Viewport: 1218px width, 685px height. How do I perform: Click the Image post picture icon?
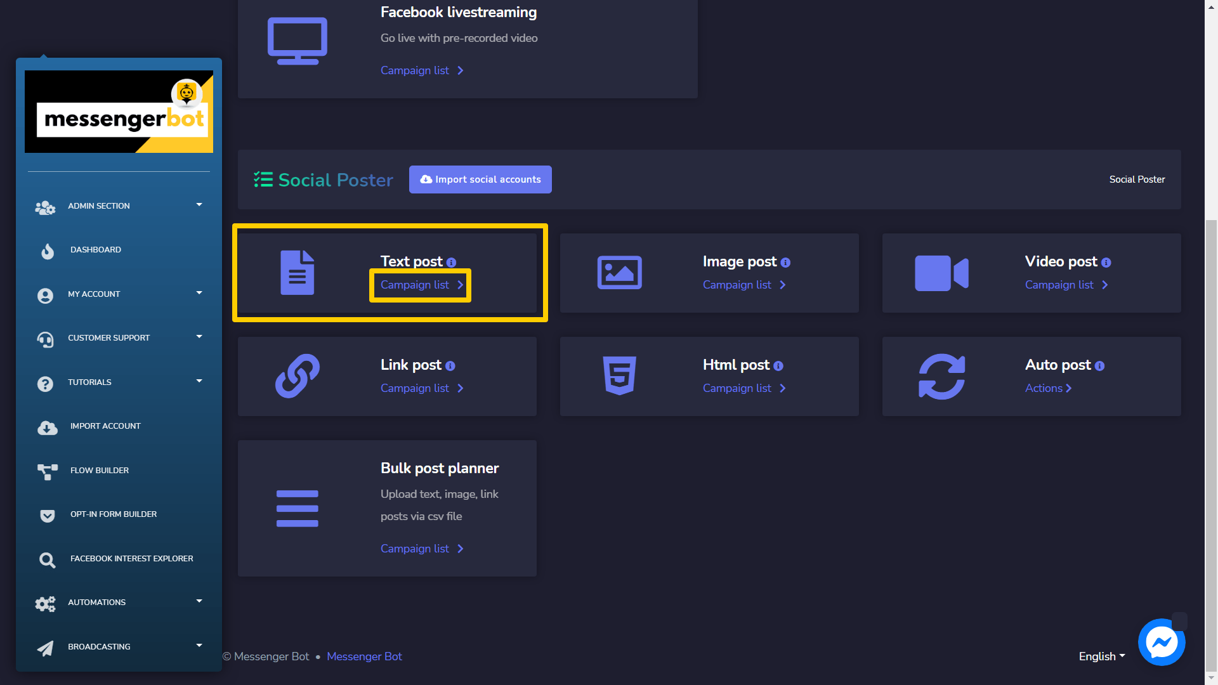click(619, 273)
